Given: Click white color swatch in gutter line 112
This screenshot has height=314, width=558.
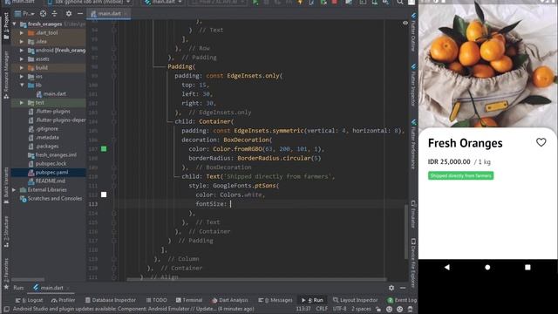Looking at the screenshot, I should 104,195.
